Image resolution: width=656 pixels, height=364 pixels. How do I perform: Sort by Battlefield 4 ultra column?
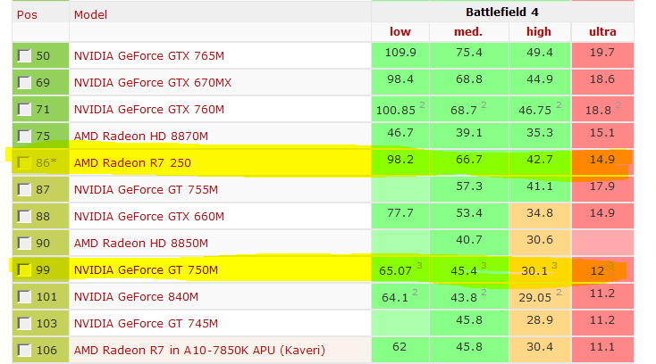(602, 32)
